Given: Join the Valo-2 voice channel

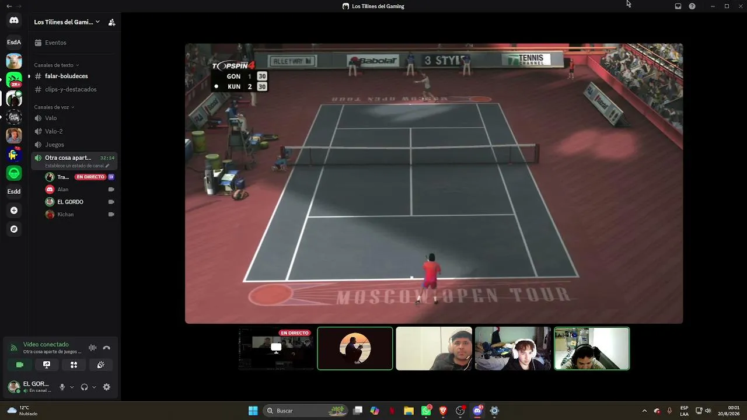Looking at the screenshot, I should pyautogui.click(x=74, y=131).
